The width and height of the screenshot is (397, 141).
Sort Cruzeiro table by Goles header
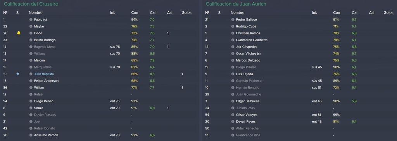coord(186,13)
